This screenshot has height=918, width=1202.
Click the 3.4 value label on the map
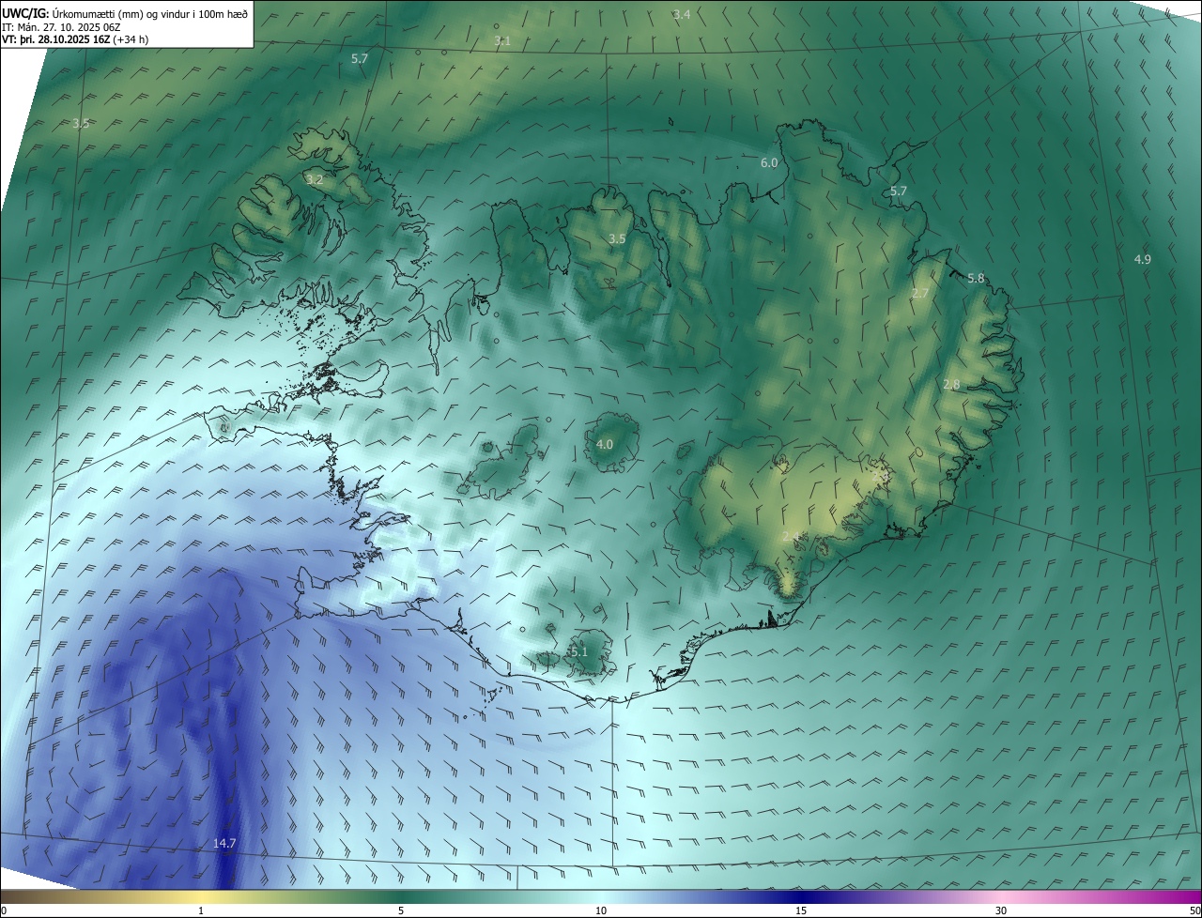tap(682, 14)
